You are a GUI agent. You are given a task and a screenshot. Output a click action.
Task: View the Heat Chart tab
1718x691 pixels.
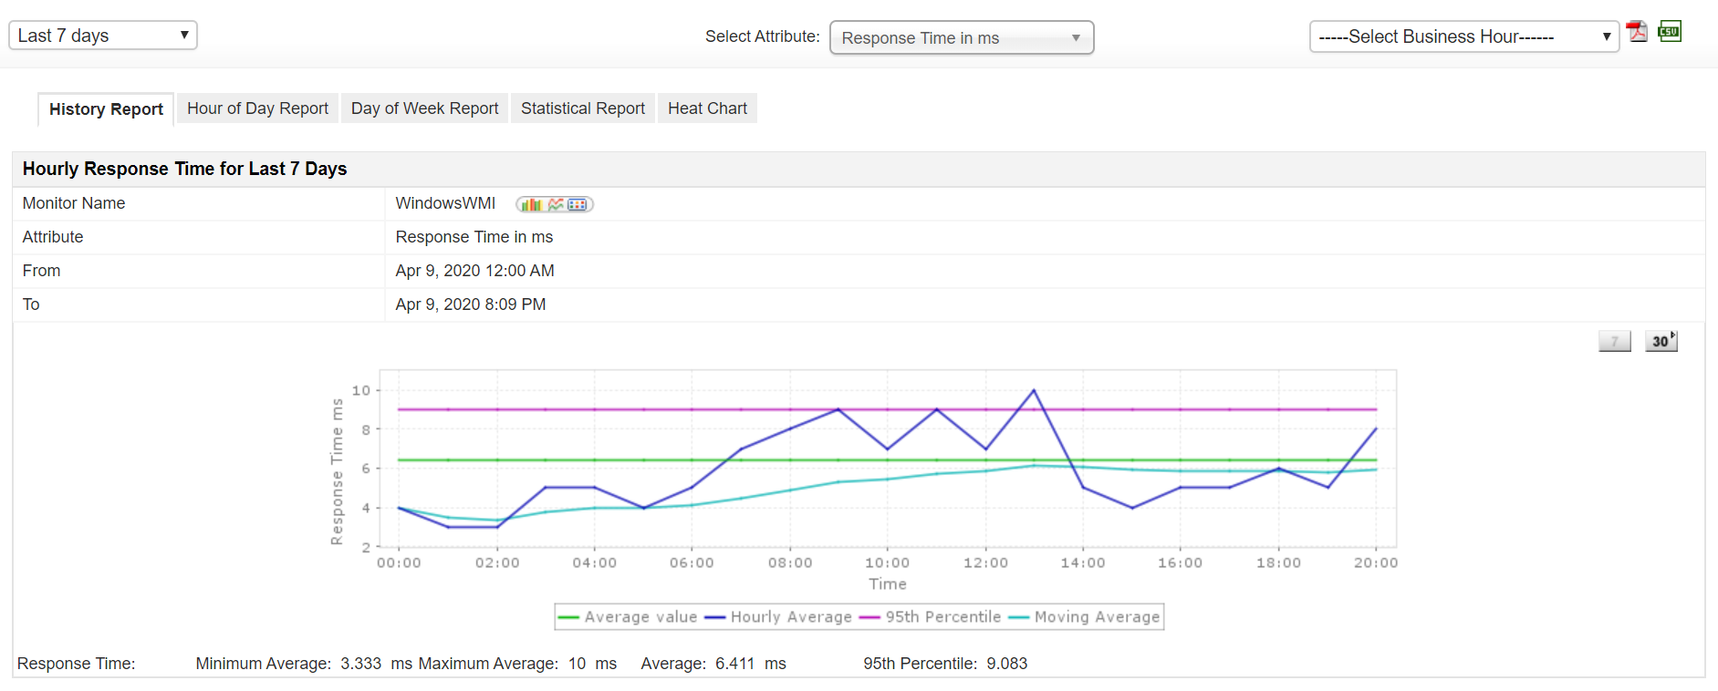tap(707, 108)
